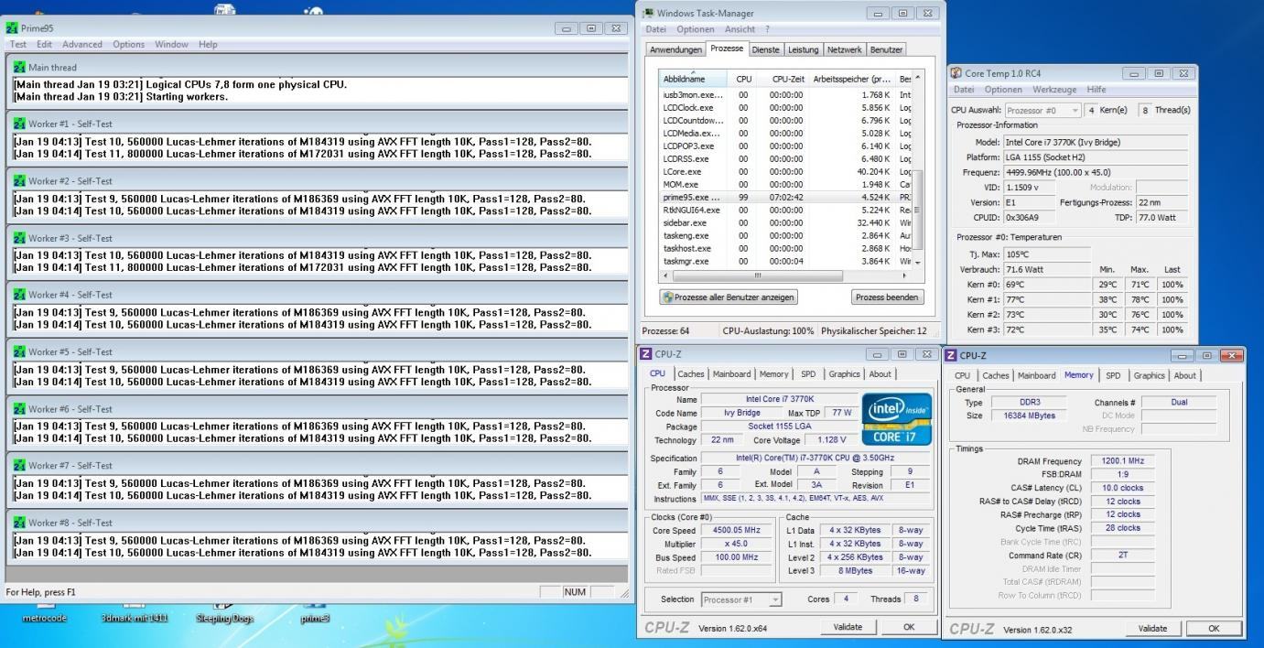
Task: Click the Worker #6 Self-Test icon
Action: (x=19, y=409)
